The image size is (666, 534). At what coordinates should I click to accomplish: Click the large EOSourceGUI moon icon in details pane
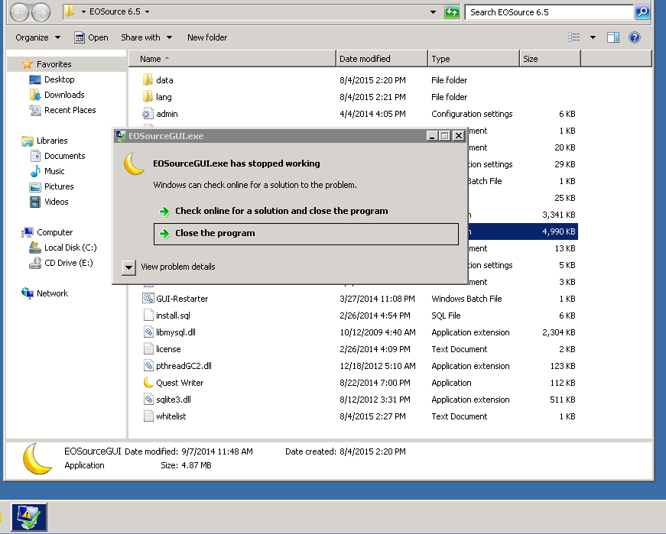coord(37,459)
